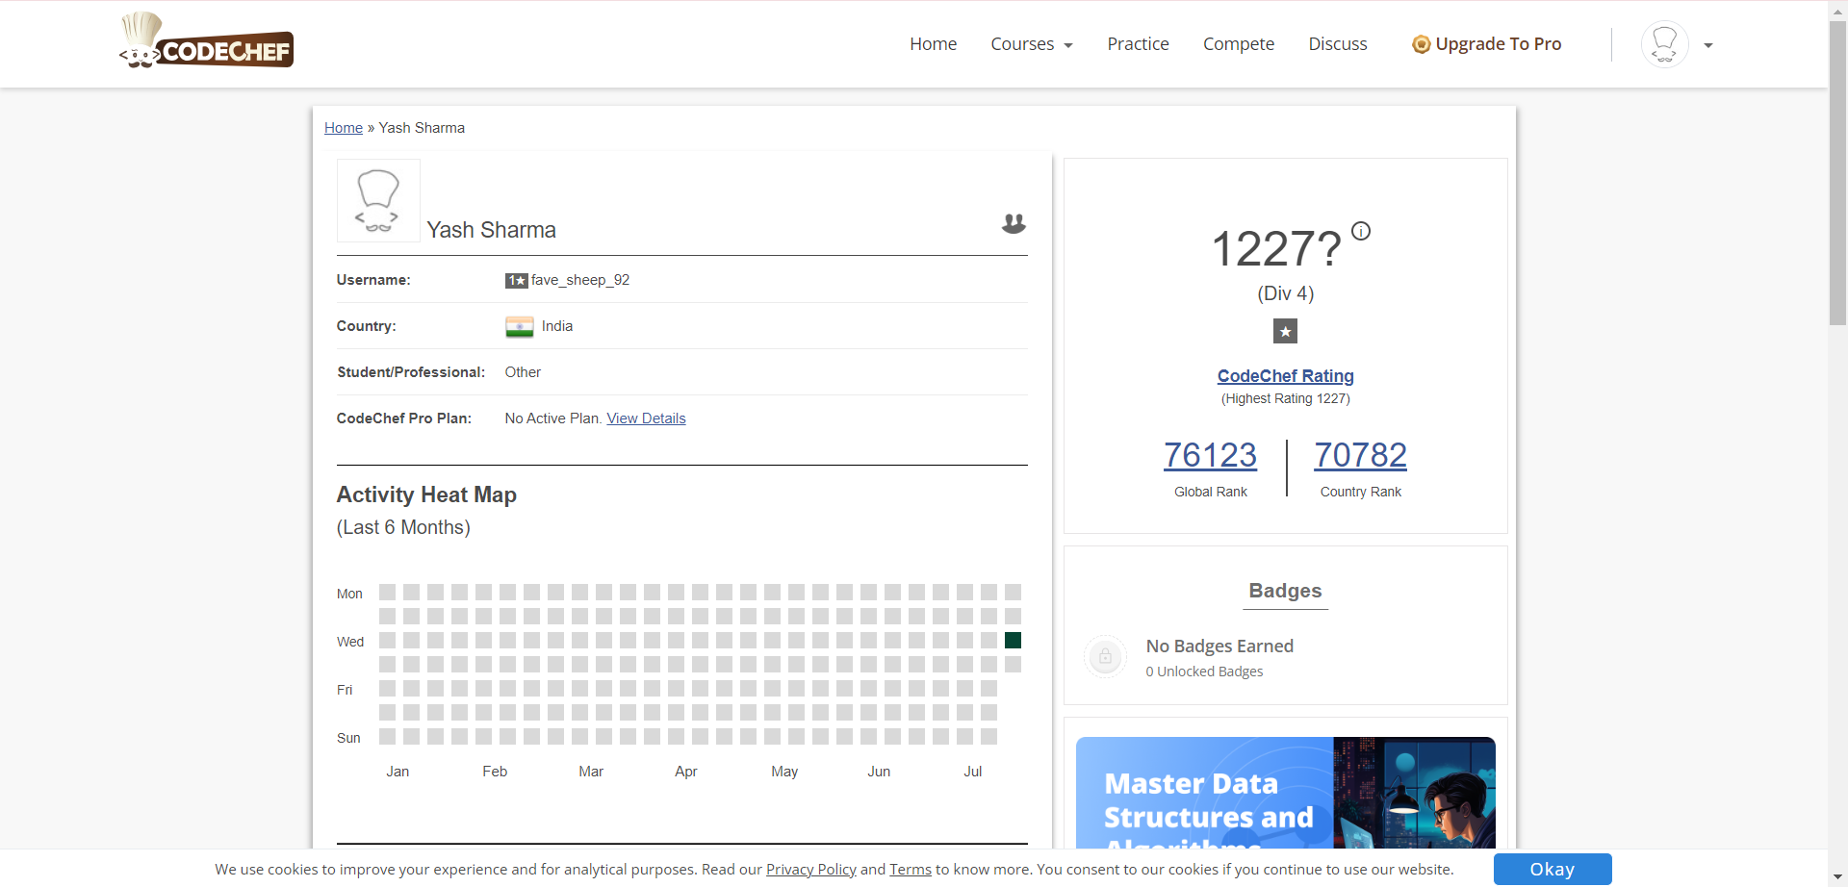This screenshot has width=1848, height=887.
Task: Click the dark green heat map cell
Action: click(1013, 641)
